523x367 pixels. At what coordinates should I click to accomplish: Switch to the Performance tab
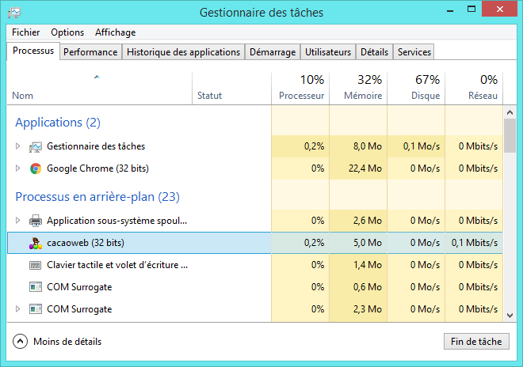pos(90,52)
